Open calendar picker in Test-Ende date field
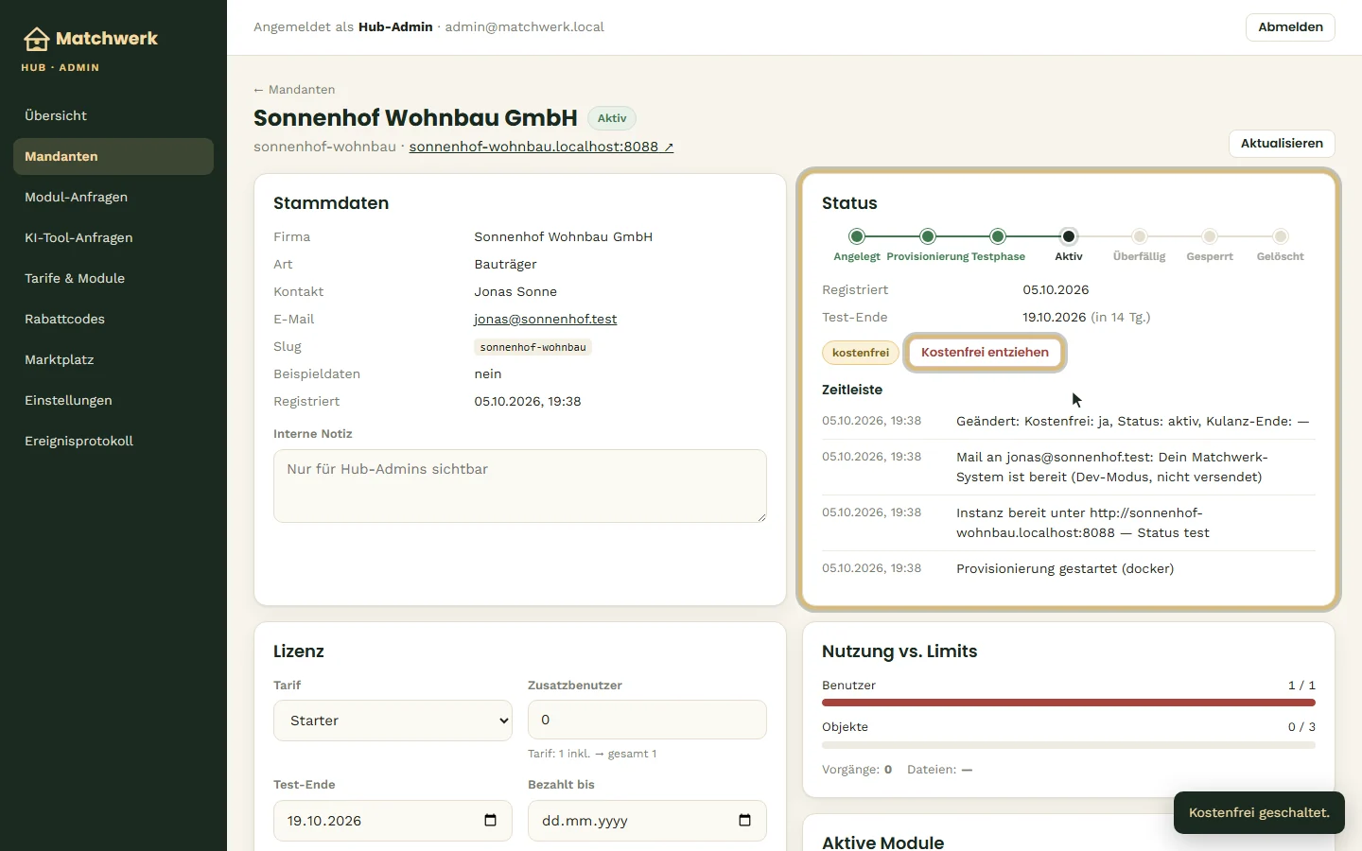Image resolution: width=1362 pixels, height=851 pixels. click(490, 820)
